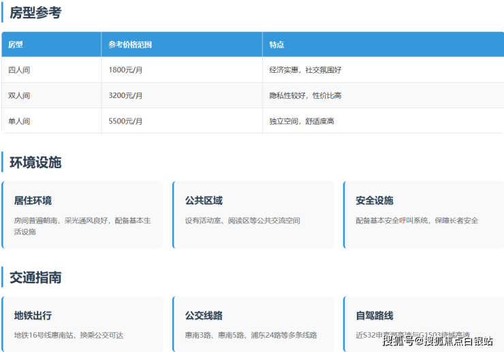
Task: Click the 交通指南 section heading
Action: (x=35, y=278)
